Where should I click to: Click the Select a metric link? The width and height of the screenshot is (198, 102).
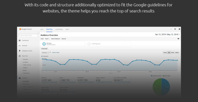[x=56, y=53]
